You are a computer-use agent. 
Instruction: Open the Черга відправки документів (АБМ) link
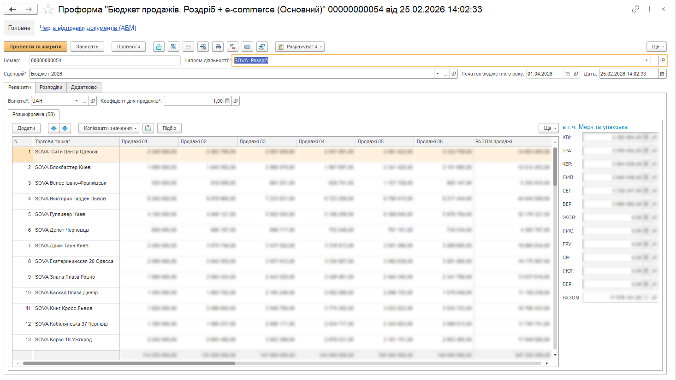tap(88, 28)
